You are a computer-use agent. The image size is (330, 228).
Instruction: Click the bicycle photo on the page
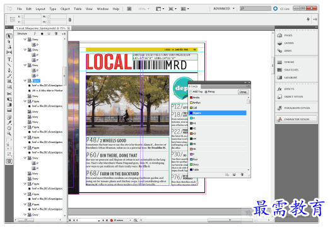[x=127, y=105]
